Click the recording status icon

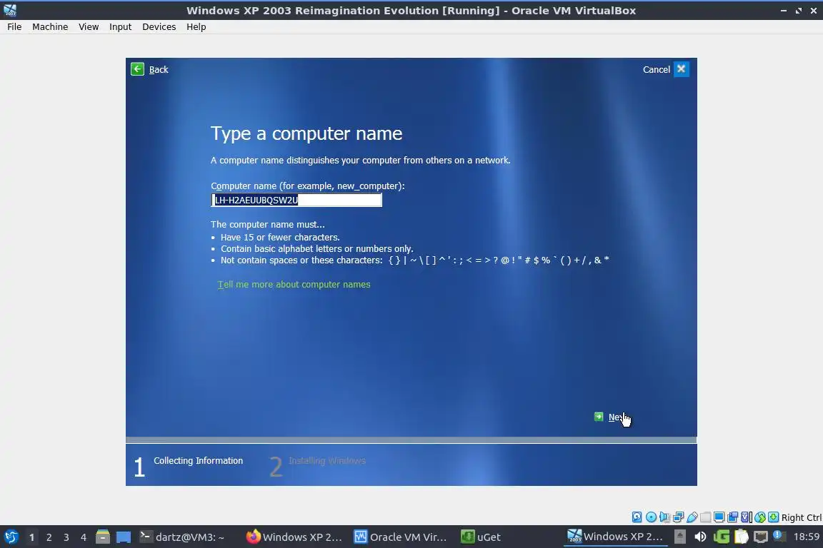point(733,517)
